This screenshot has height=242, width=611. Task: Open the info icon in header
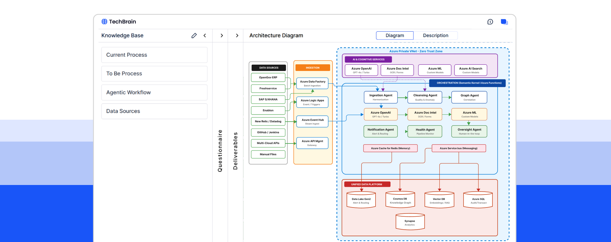tap(490, 22)
